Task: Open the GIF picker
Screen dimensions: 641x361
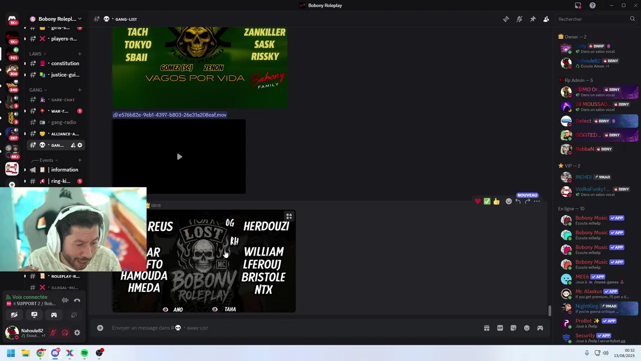Action: click(500, 328)
